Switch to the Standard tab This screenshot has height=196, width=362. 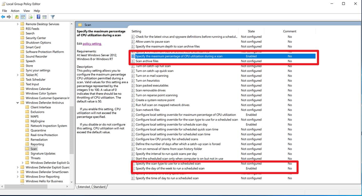click(x=99, y=187)
